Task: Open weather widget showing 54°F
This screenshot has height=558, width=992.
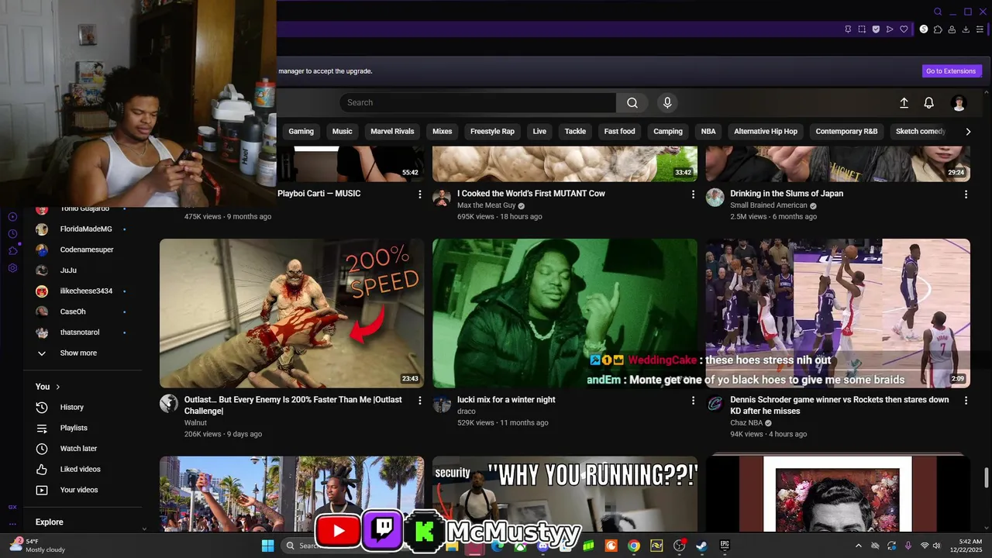Action: 36,546
